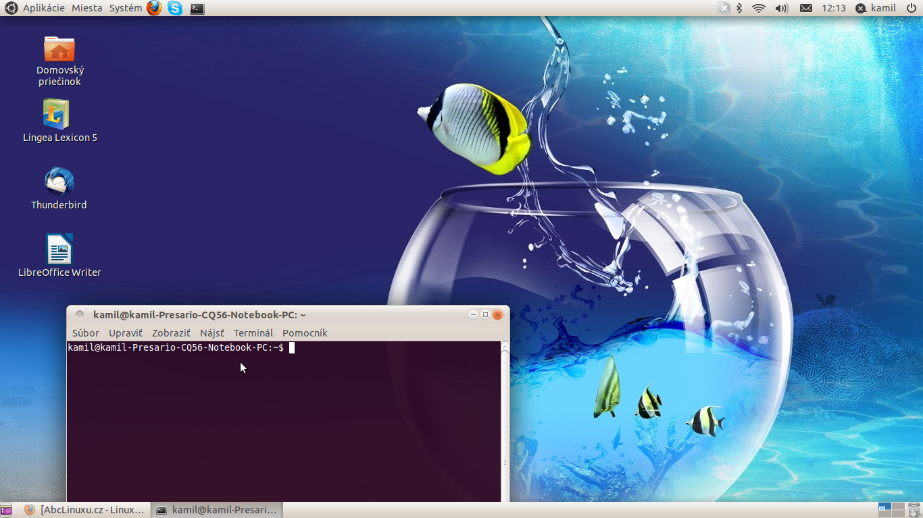This screenshot has height=518, width=923.
Task: Open the messaging envelope indicator
Action: pos(806,8)
